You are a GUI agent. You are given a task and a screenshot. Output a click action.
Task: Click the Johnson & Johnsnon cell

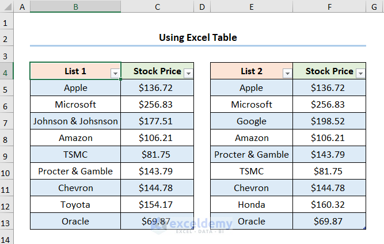[75, 121]
